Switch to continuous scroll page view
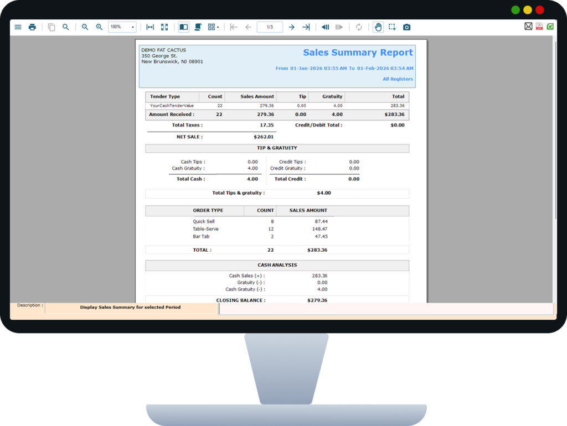This screenshot has height=426, width=567. [x=198, y=27]
